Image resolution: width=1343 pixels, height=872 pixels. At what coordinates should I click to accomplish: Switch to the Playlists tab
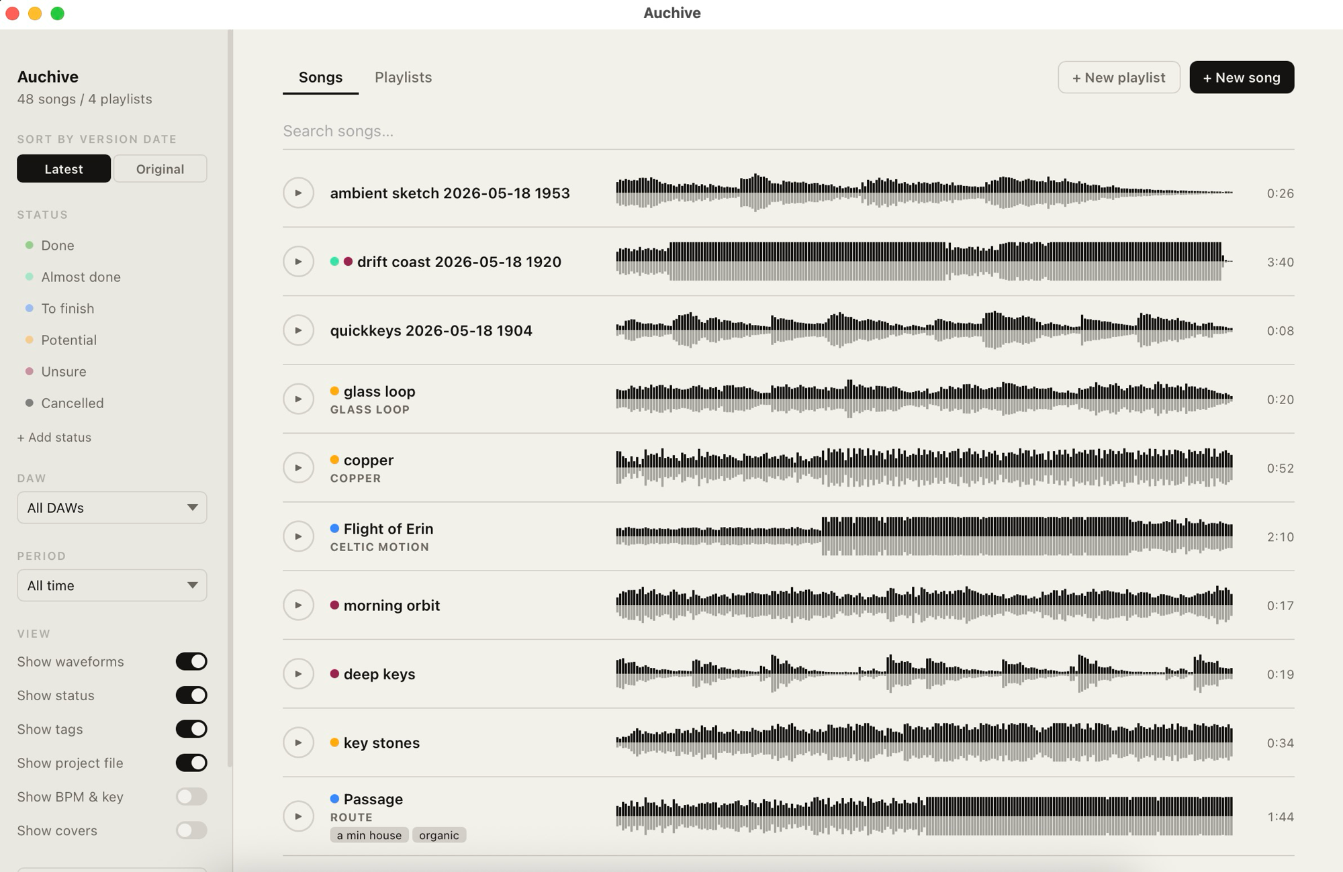[x=403, y=77]
